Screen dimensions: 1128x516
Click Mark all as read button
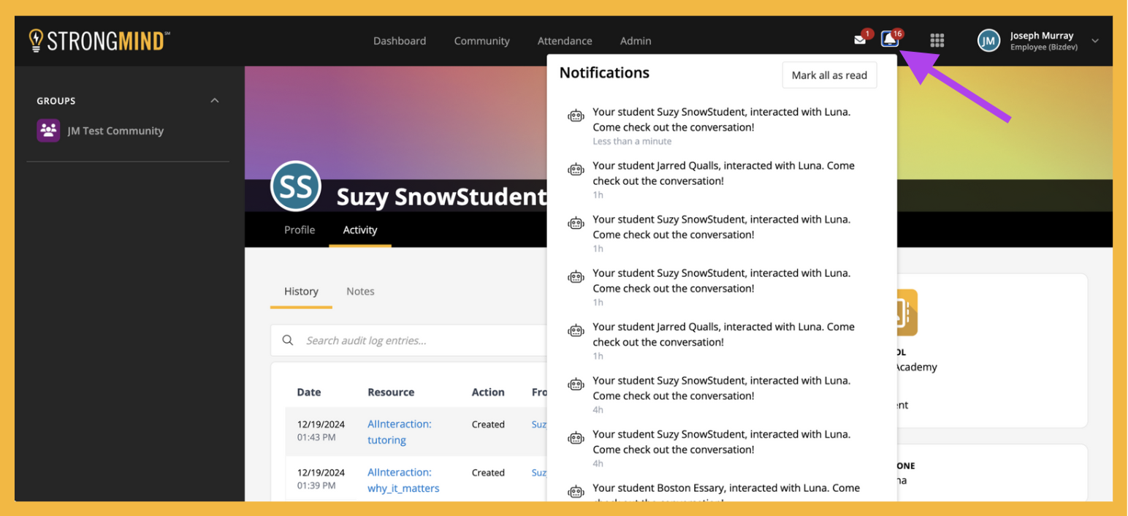tap(829, 75)
